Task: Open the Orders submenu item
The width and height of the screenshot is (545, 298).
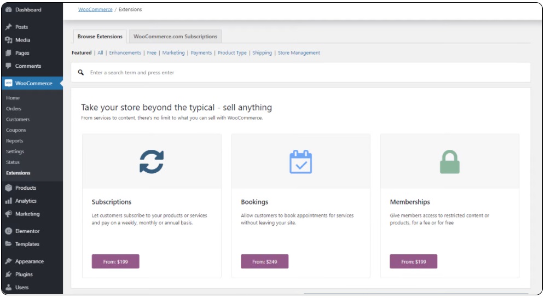Action: (x=14, y=109)
